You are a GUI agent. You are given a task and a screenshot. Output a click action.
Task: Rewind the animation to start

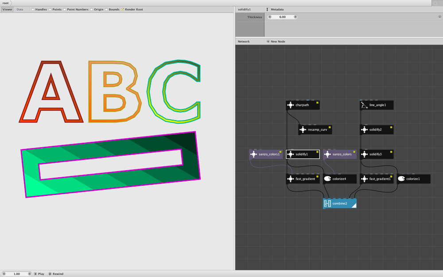click(x=56, y=274)
